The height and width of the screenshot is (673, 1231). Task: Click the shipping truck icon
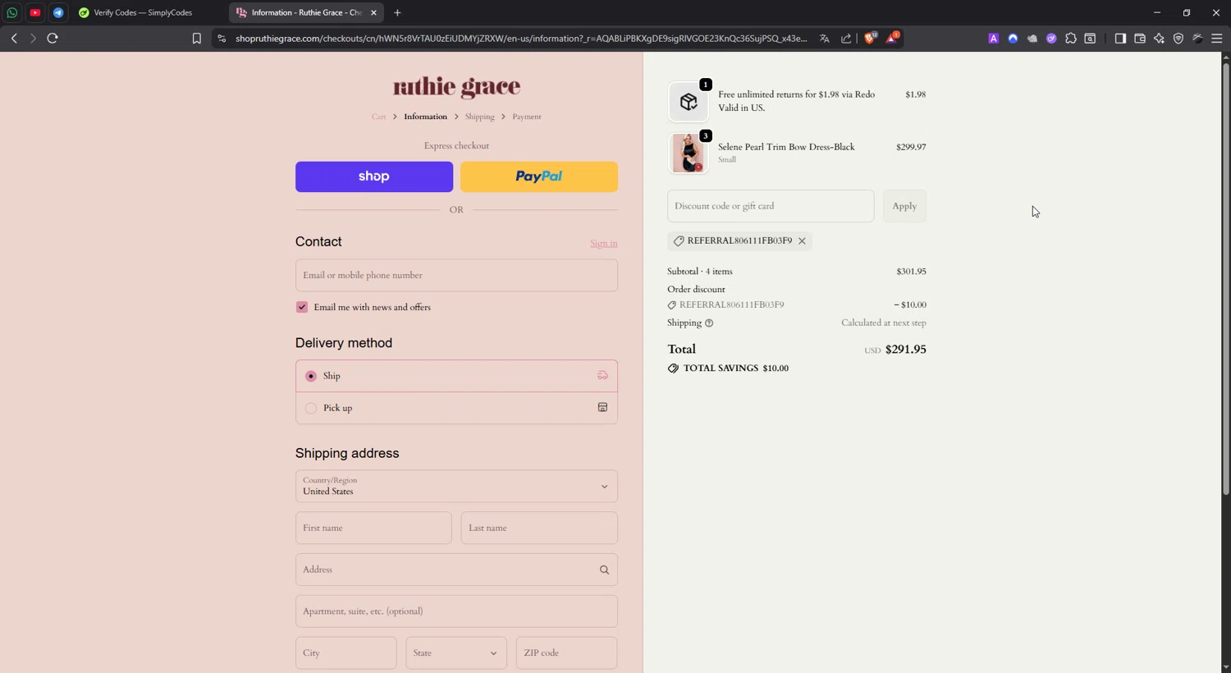coord(602,375)
